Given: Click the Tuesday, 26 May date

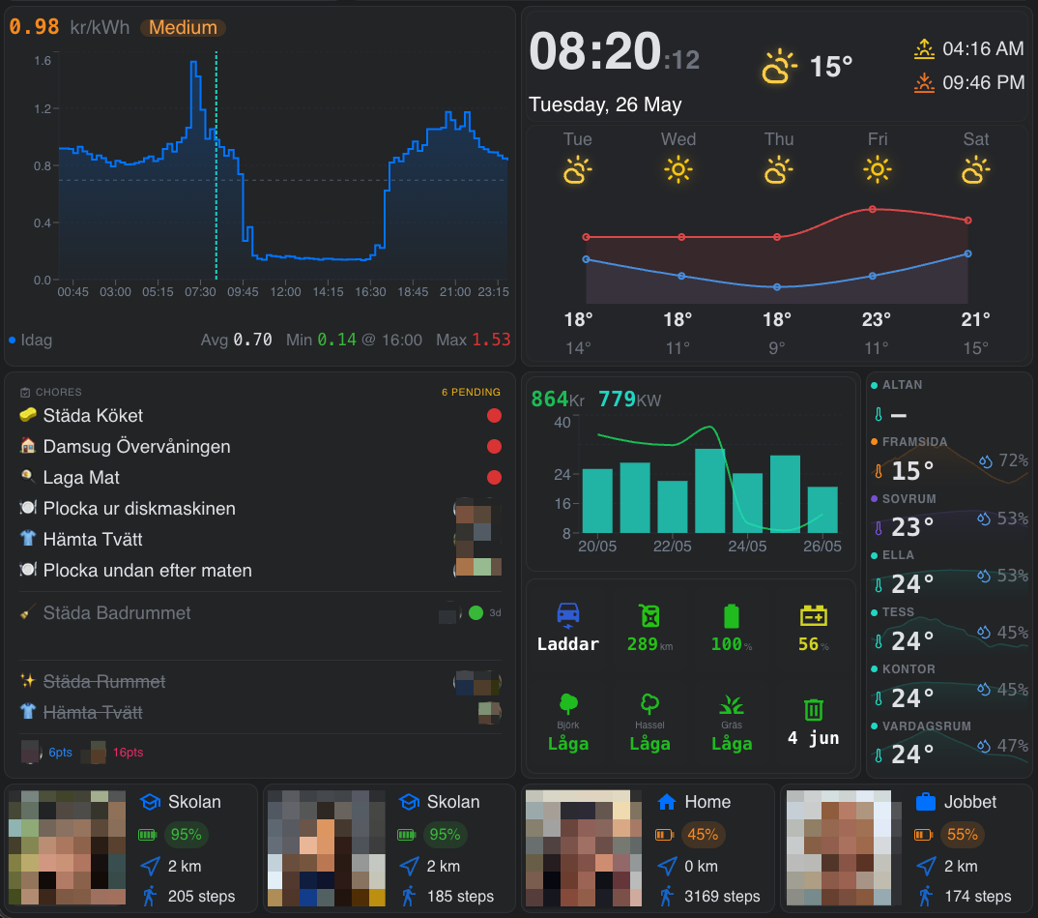Looking at the screenshot, I should [605, 104].
